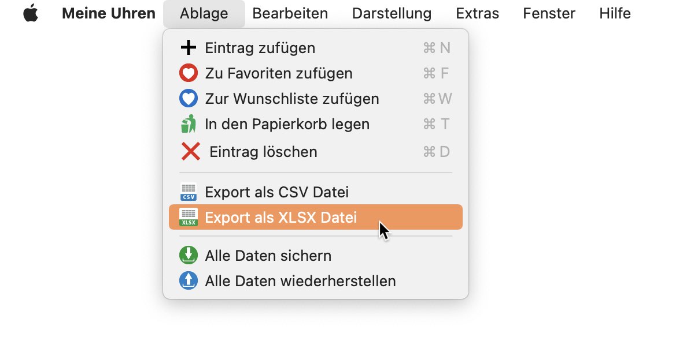Click the blue heart Wunschliste icon

click(189, 99)
